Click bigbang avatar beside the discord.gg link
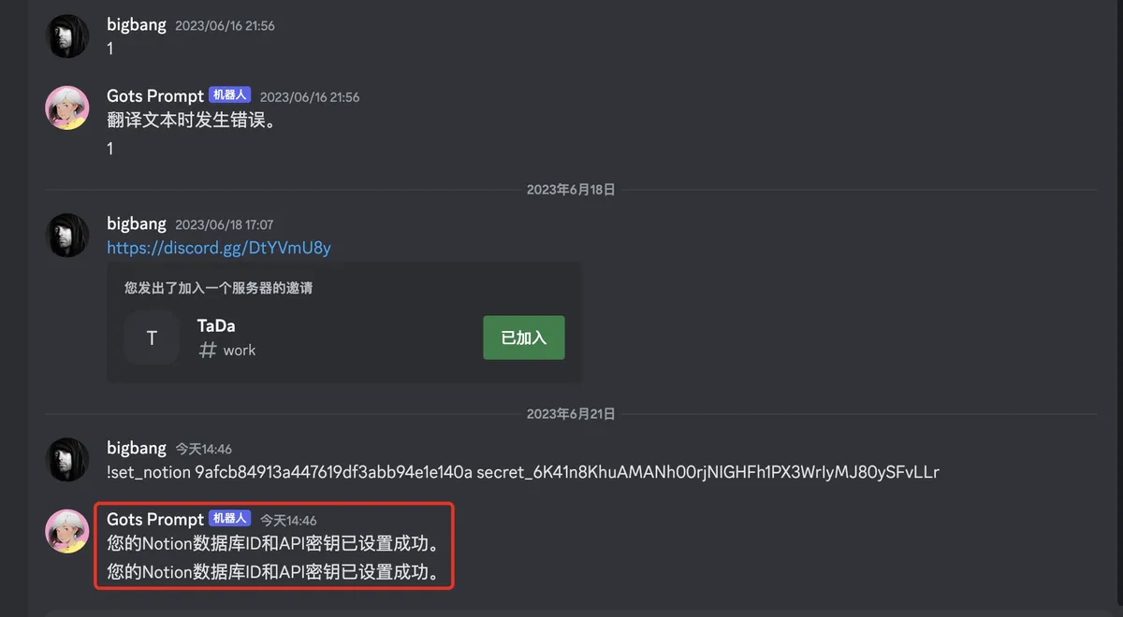 68,236
